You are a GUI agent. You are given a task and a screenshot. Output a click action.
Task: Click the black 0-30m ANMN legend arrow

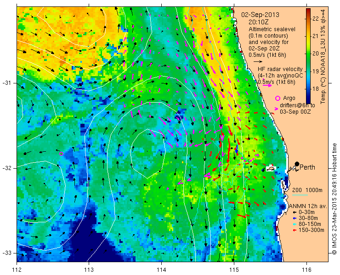[294, 213]
